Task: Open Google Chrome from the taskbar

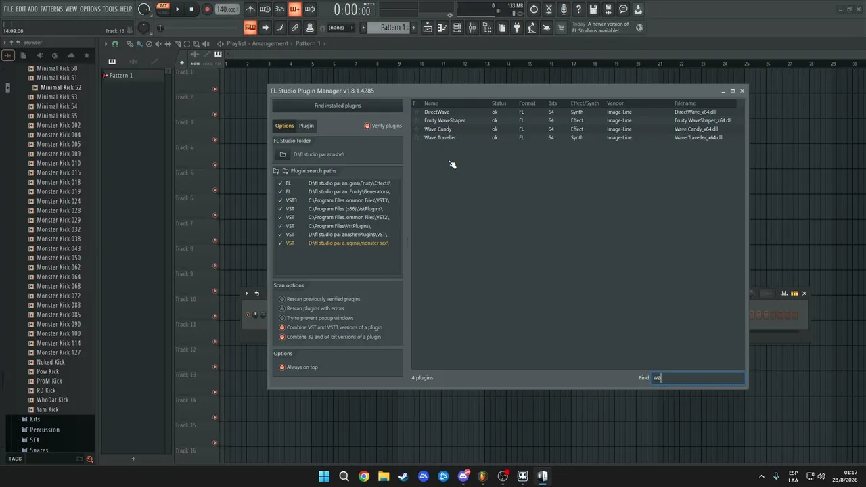Action: (x=364, y=476)
